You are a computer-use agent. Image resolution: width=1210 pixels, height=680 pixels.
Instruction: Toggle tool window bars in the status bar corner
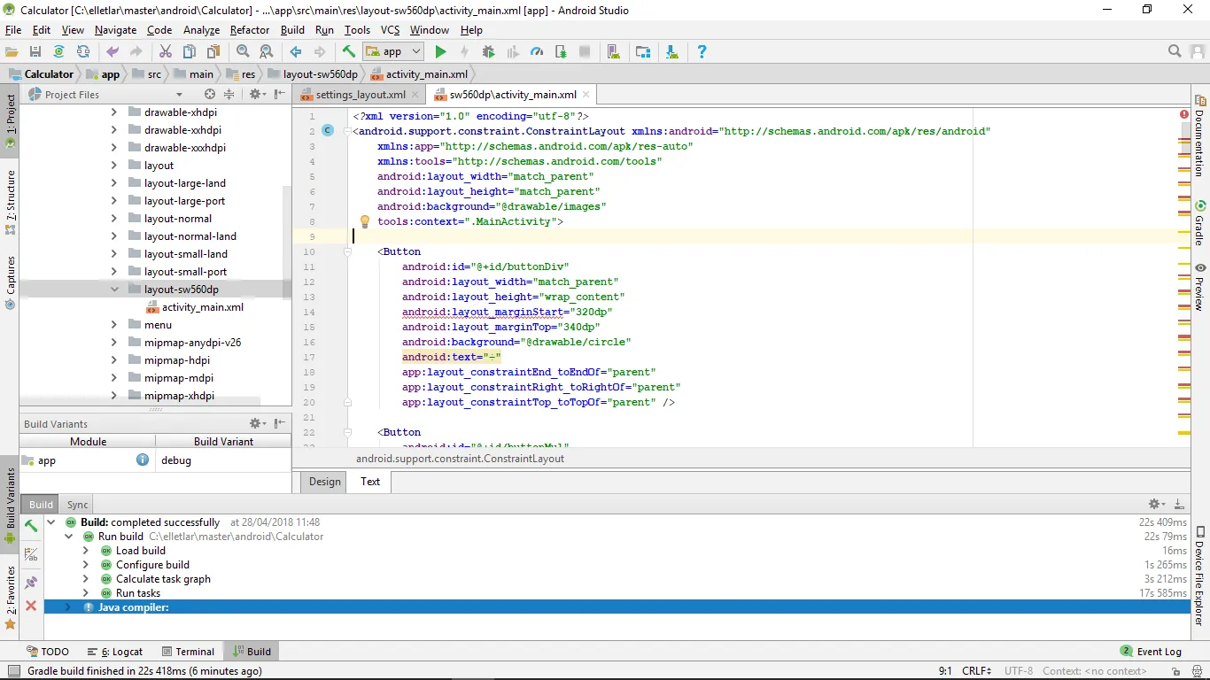[x=12, y=671]
